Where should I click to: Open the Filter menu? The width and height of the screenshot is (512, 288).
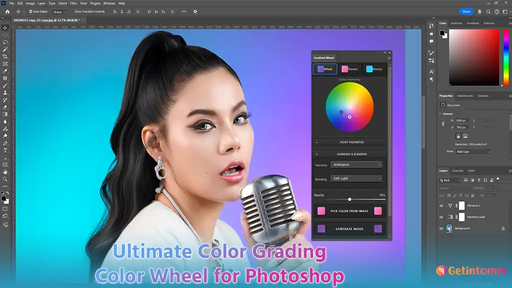coord(73,3)
